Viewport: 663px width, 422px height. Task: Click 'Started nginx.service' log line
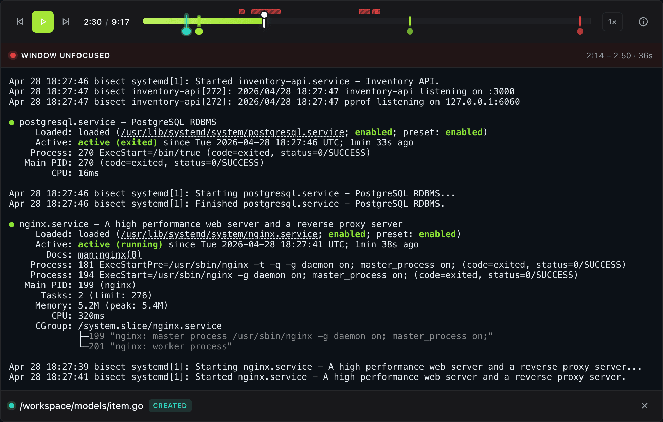[x=317, y=377]
